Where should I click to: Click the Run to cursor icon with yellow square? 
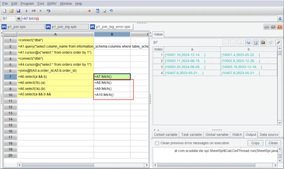click(x=42, y=11)
